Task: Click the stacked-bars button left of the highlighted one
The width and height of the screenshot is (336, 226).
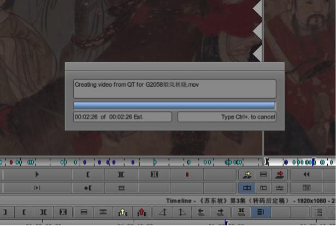Action: coord(241,212)
